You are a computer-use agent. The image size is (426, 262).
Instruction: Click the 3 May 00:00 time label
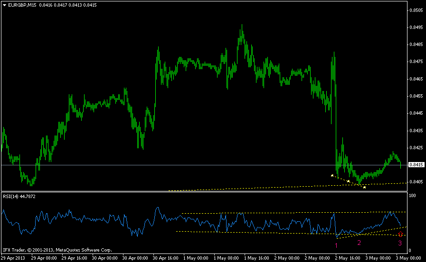[378, 258]
